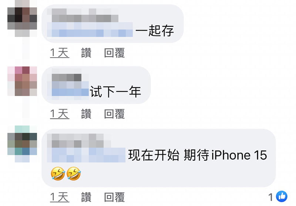Click the third commenter's blurred name
The height and width of the screenshot is (206, 296).
click(79, 141)
